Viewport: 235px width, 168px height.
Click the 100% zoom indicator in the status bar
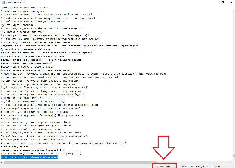(x=184, y=166)
